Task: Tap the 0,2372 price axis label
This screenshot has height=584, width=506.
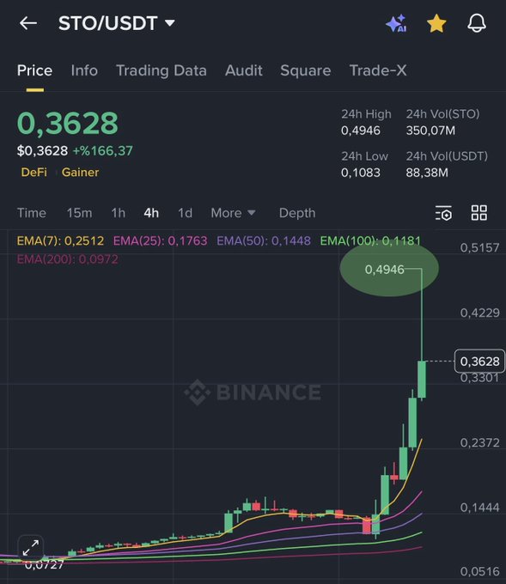Action: tap(479, 442)
